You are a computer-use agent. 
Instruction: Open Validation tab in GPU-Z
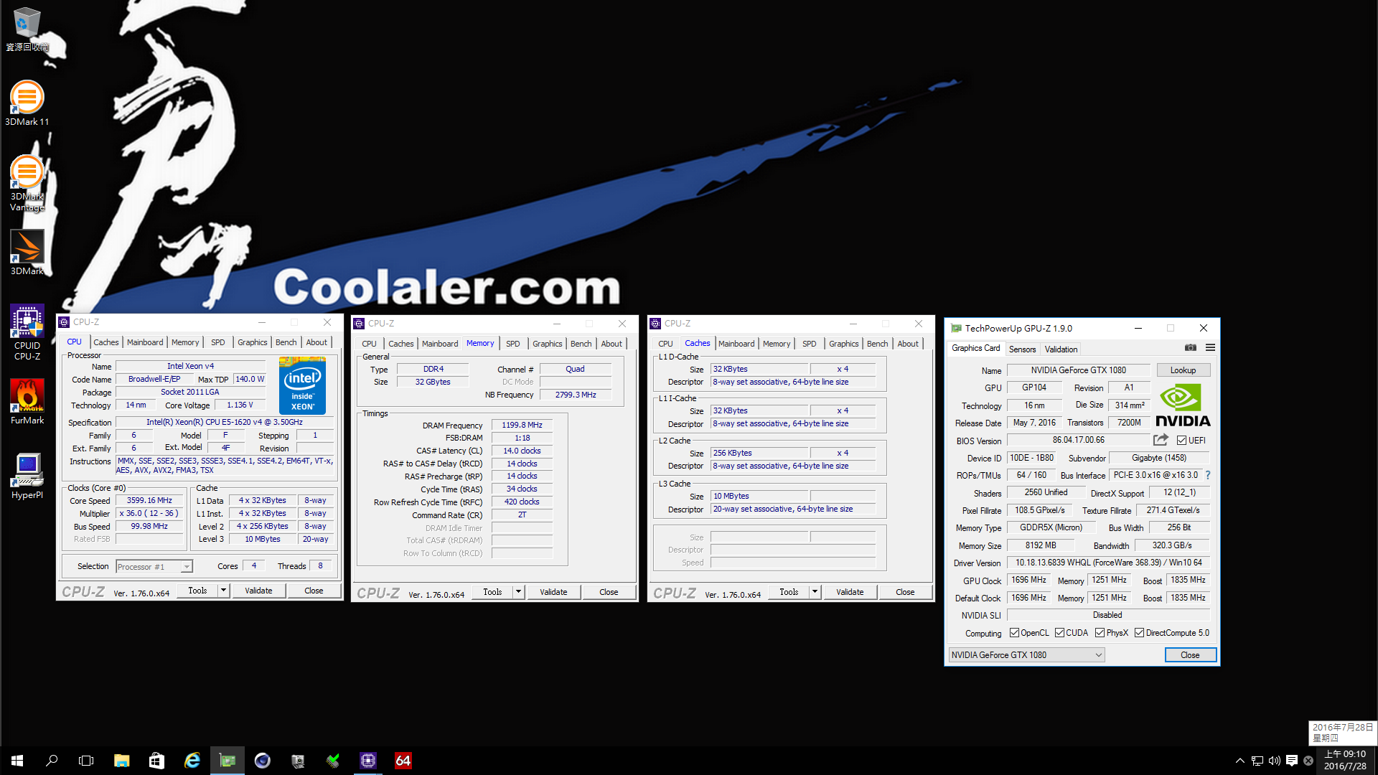coord(1061,349)
